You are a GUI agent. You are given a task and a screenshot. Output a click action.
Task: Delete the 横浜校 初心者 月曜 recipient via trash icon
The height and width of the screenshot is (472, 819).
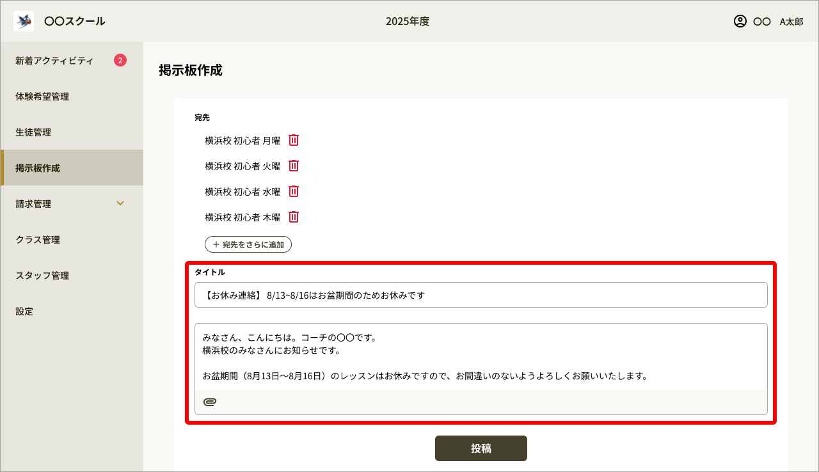click(293, 139)
